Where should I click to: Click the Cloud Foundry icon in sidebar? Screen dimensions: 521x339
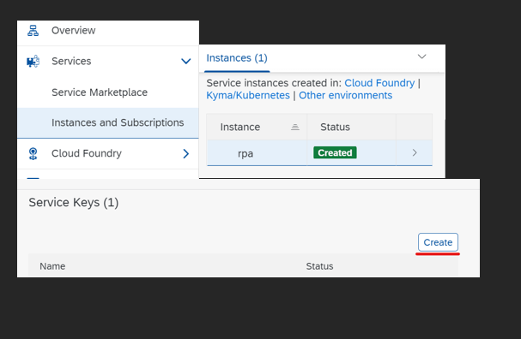[x=33, y=154]
